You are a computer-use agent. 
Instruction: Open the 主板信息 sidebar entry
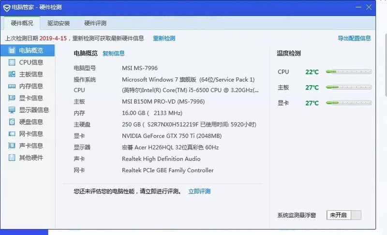click(x=28, y=74)
